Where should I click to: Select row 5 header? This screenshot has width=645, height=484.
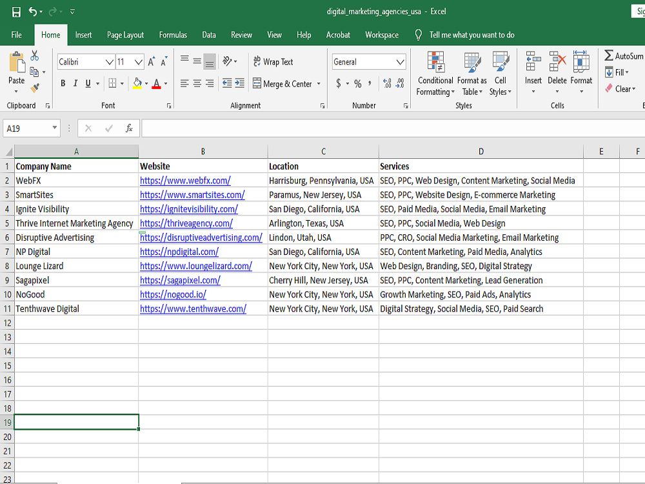click(7, 223)
